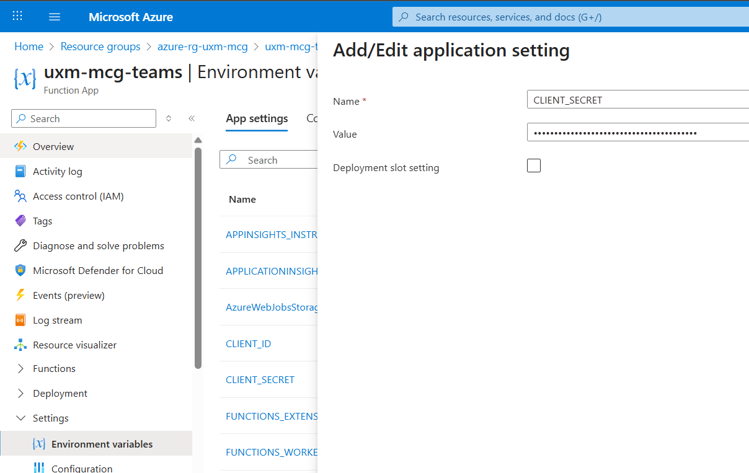The height and width of the screenshot is (473, 749).
Task: Open the hamburger portal menu
Action: coord(55,17)
